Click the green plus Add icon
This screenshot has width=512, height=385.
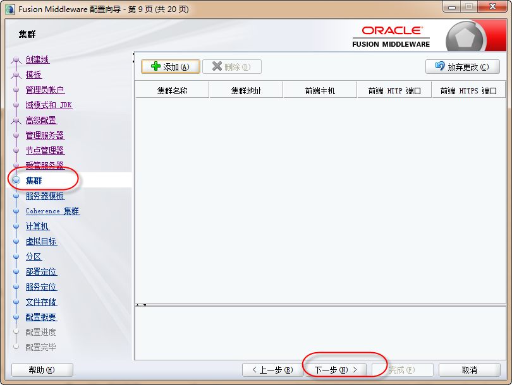(x=155, y=66)
